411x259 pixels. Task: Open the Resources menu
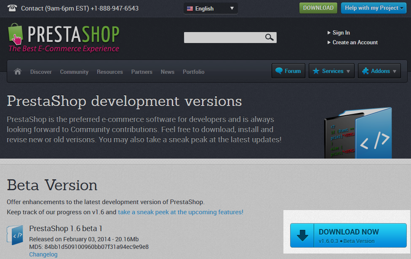pos(110,72)
